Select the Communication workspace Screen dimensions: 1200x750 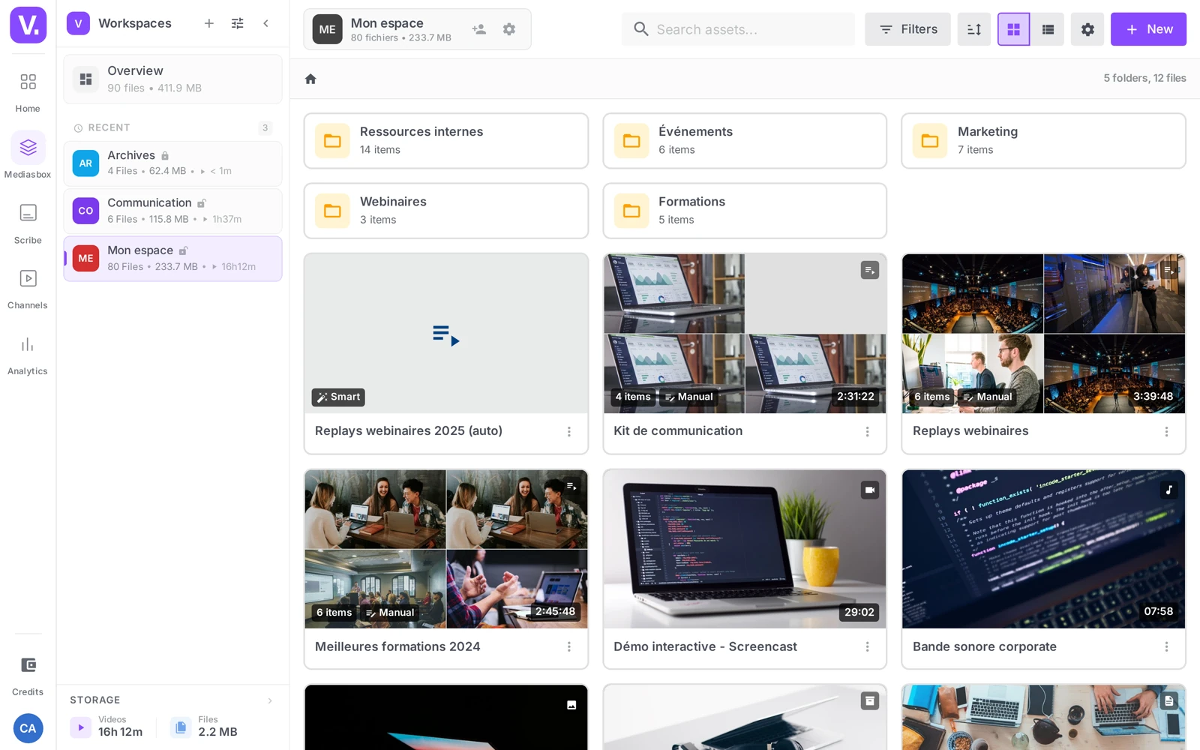point(173,211)
